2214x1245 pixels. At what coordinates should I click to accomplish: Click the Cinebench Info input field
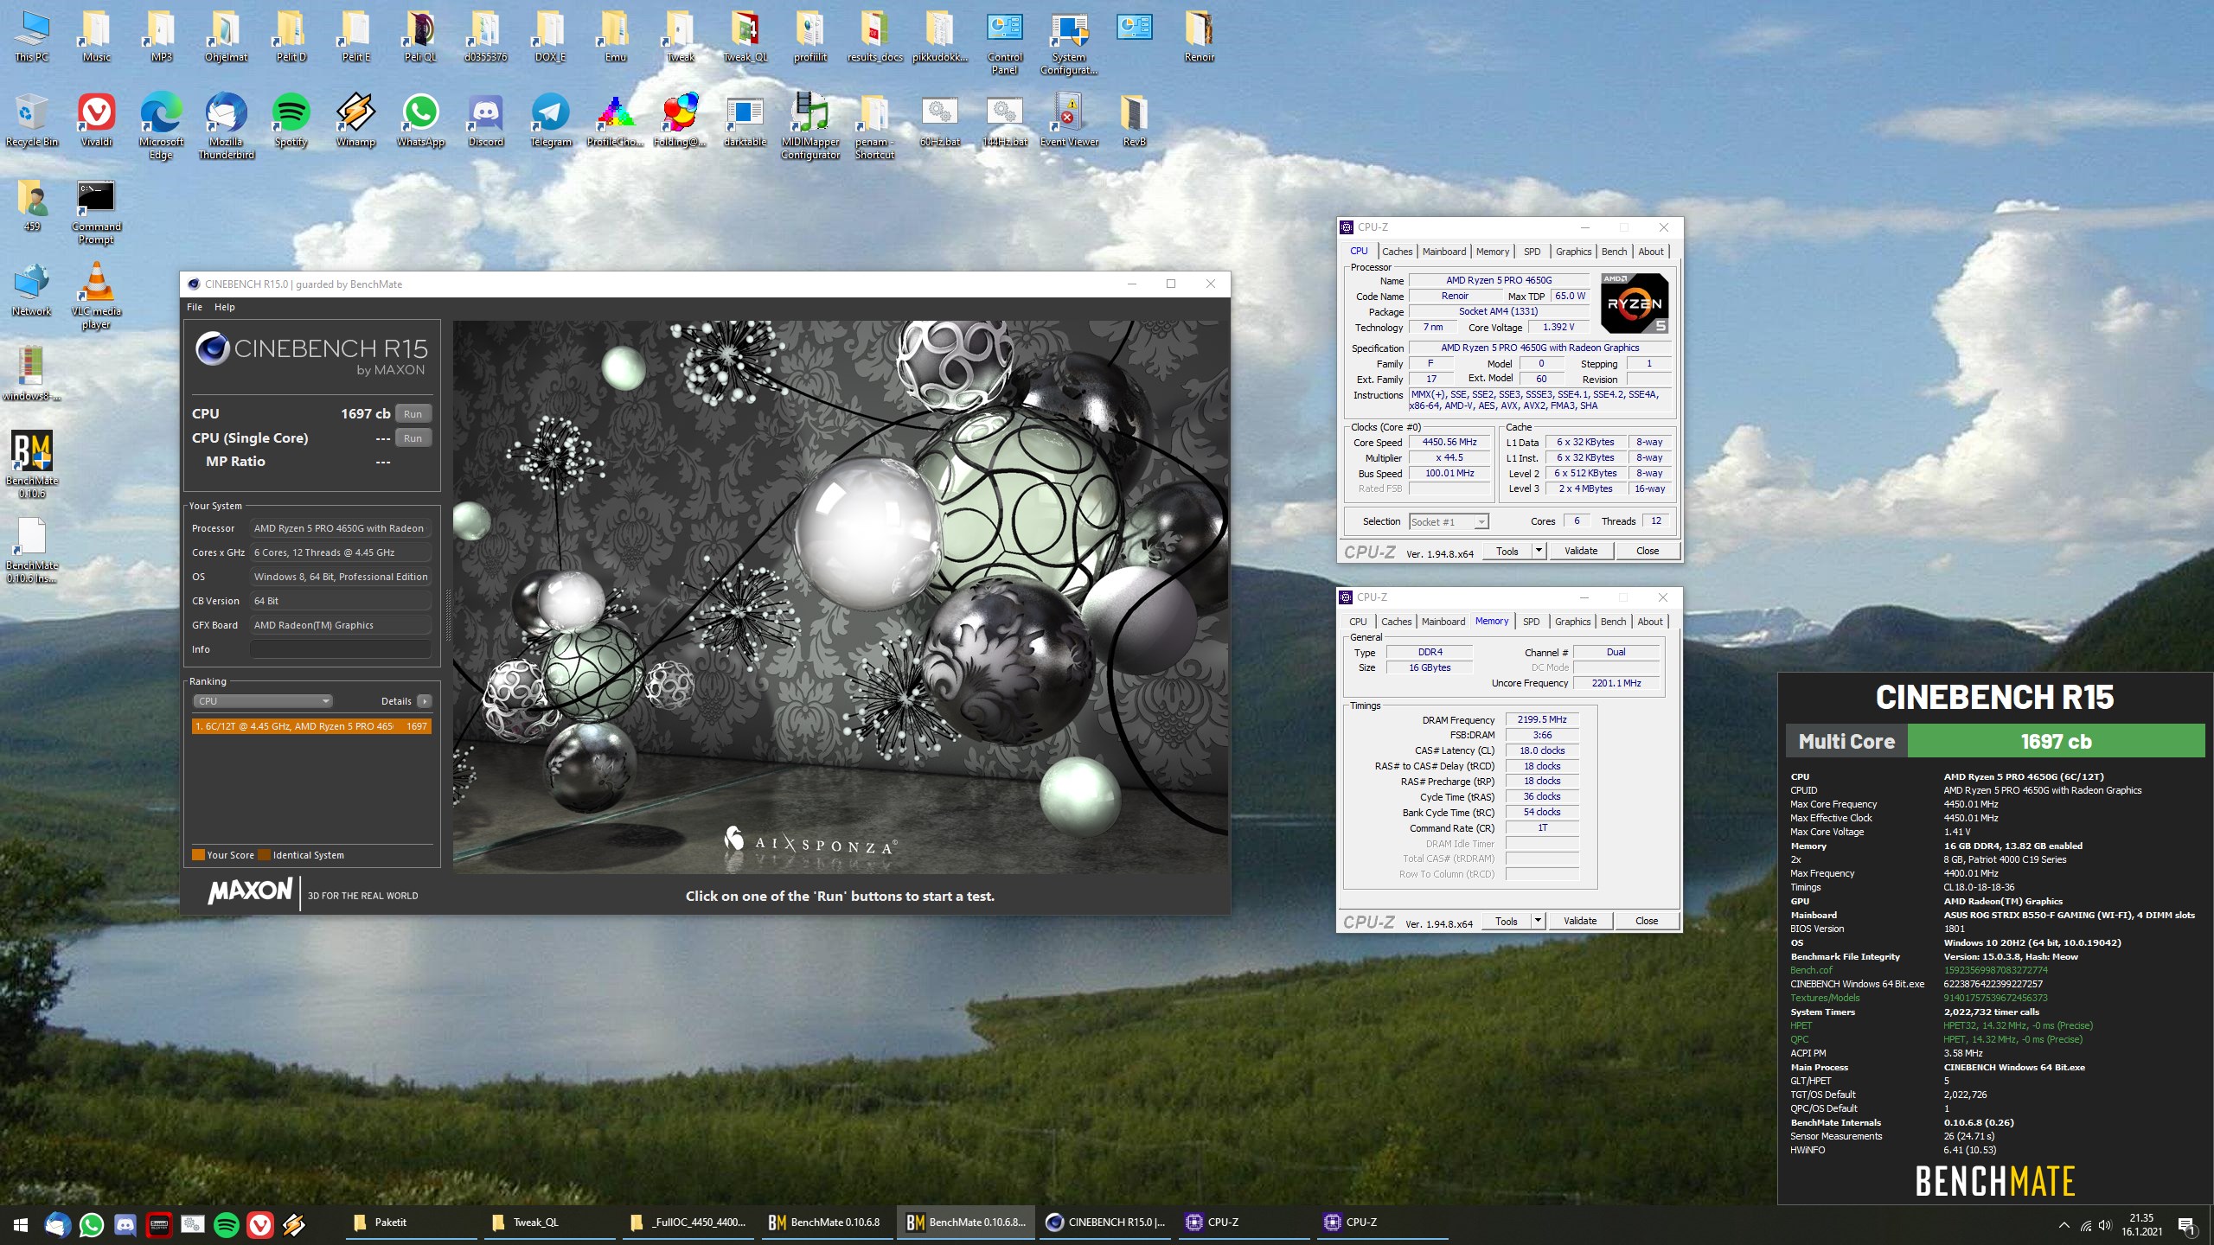click(x=341, y=649)
